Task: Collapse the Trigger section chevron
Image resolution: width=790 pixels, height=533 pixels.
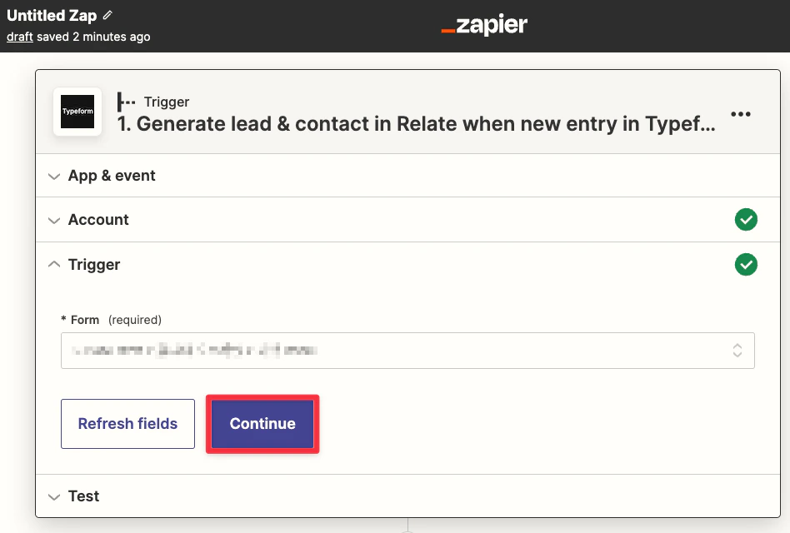Action: (54, 264)
